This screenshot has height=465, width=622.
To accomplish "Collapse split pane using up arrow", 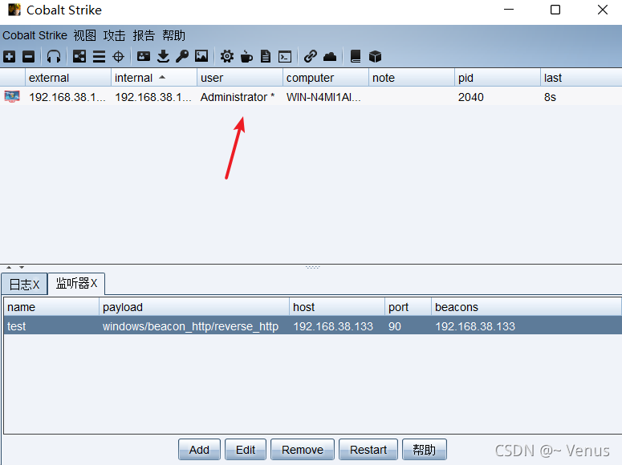I will pyautogui.click(x=9, y=267).
